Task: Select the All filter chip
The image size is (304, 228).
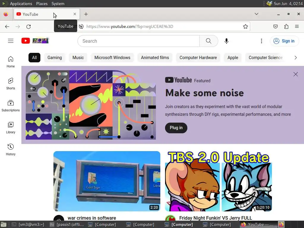Action: tap(34, 58)
